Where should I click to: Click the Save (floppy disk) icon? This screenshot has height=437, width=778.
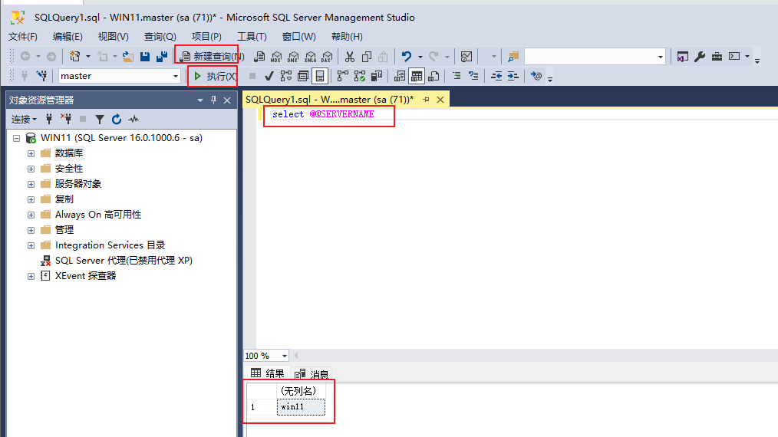[145, 57]
